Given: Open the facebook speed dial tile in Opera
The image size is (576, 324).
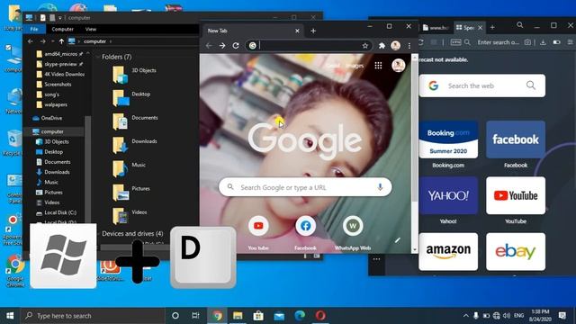Looking at the screenshot, I should pyautogui.click(x=516, y=139).
